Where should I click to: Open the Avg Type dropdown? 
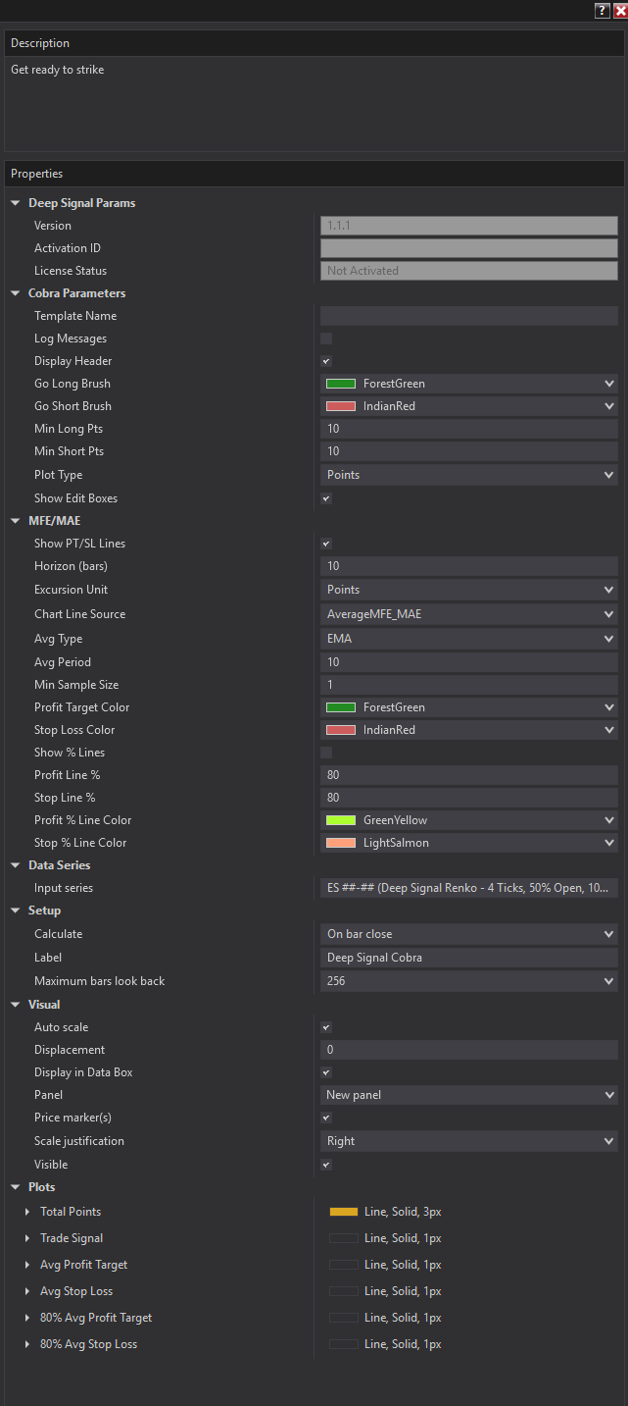[x=468, y=639]
